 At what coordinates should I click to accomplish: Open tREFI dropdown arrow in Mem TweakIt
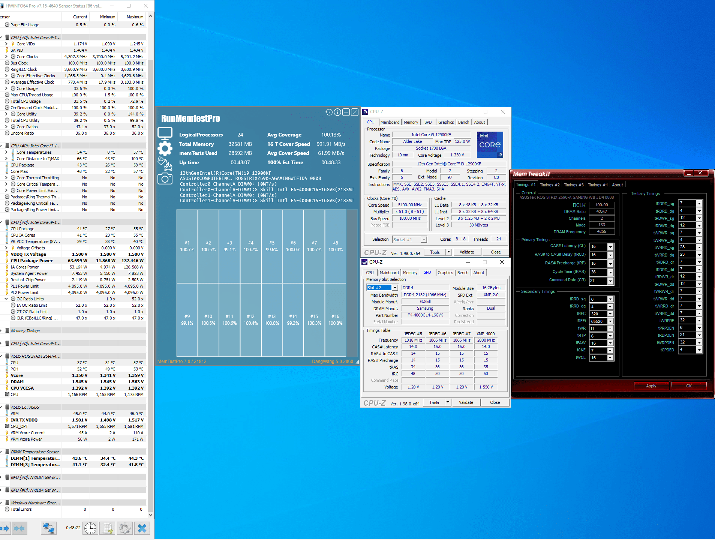click(610, 321)
